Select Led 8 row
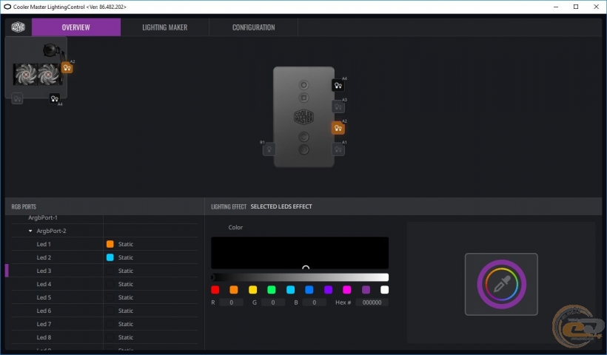This screenshot has width=607, height=355. click(104, 337)
